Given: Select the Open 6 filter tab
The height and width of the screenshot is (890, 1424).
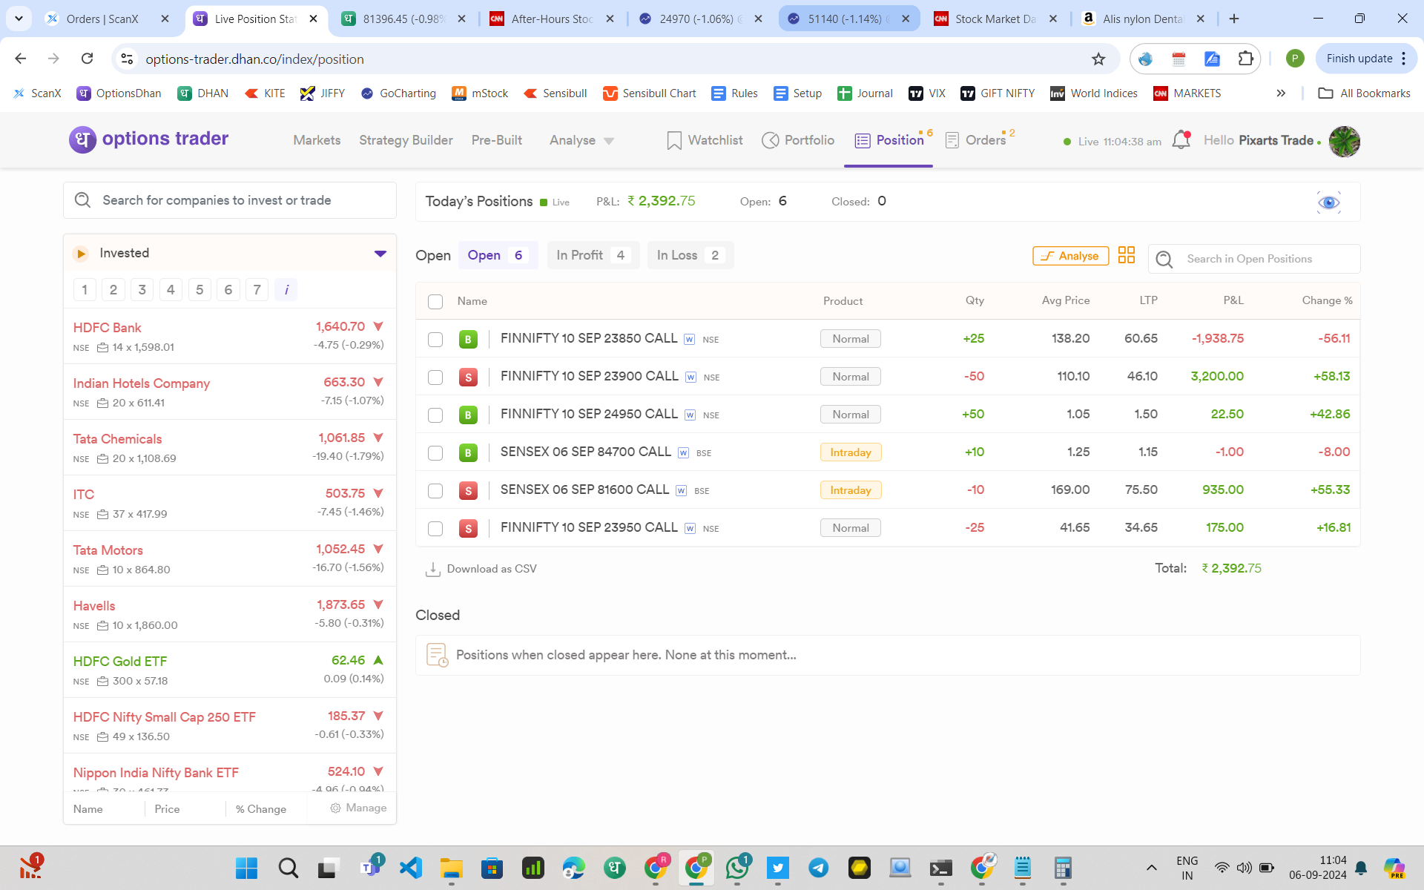Looking at the screenshot, I should 498,255.
